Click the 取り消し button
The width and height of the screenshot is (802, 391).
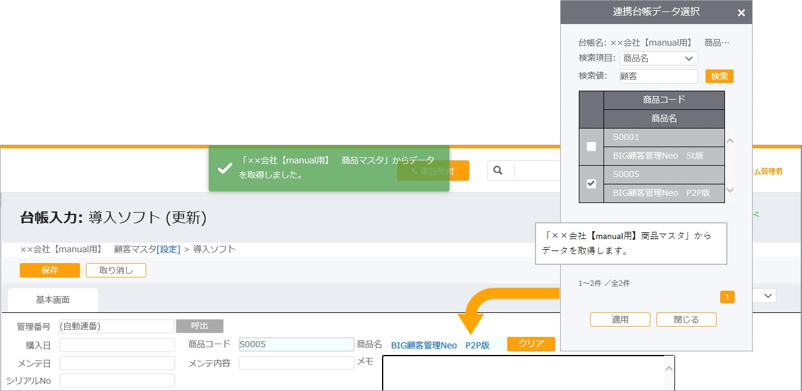coord(116,270)
